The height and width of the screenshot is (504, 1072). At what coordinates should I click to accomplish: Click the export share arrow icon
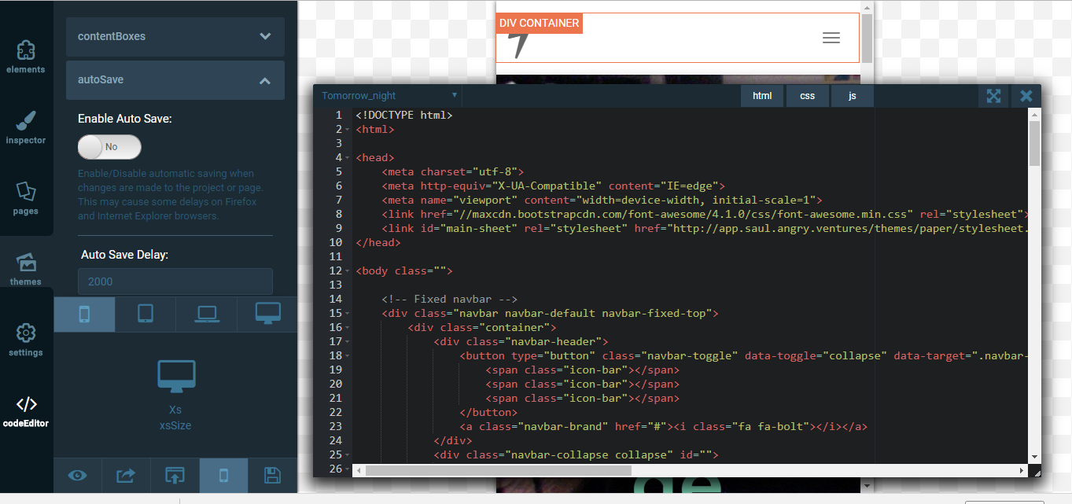click(x=126, y=475)
